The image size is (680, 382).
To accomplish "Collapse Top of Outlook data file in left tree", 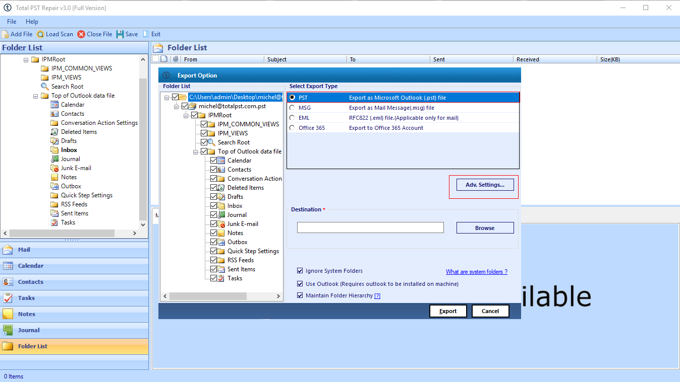I will point(36,96).
